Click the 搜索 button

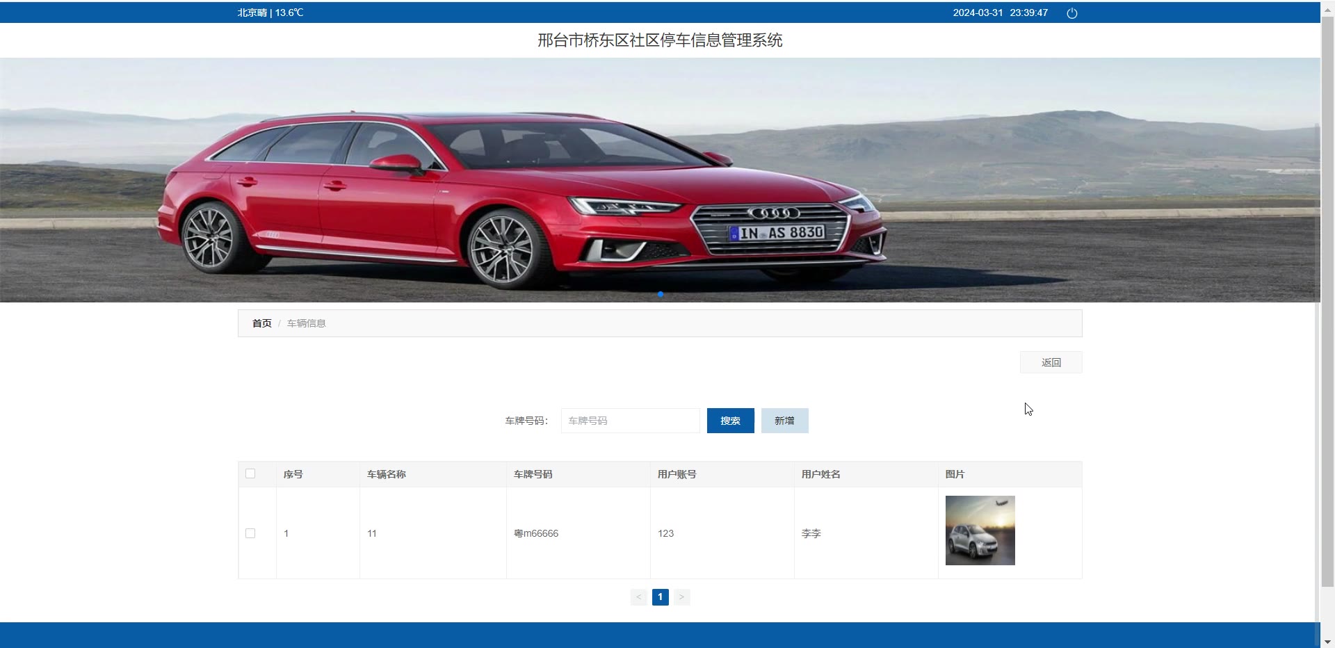coord(730,421)
